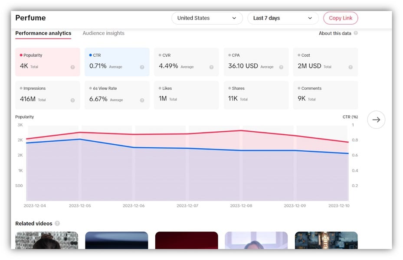
Task: Click the Copy Link button
Action: 341,18
